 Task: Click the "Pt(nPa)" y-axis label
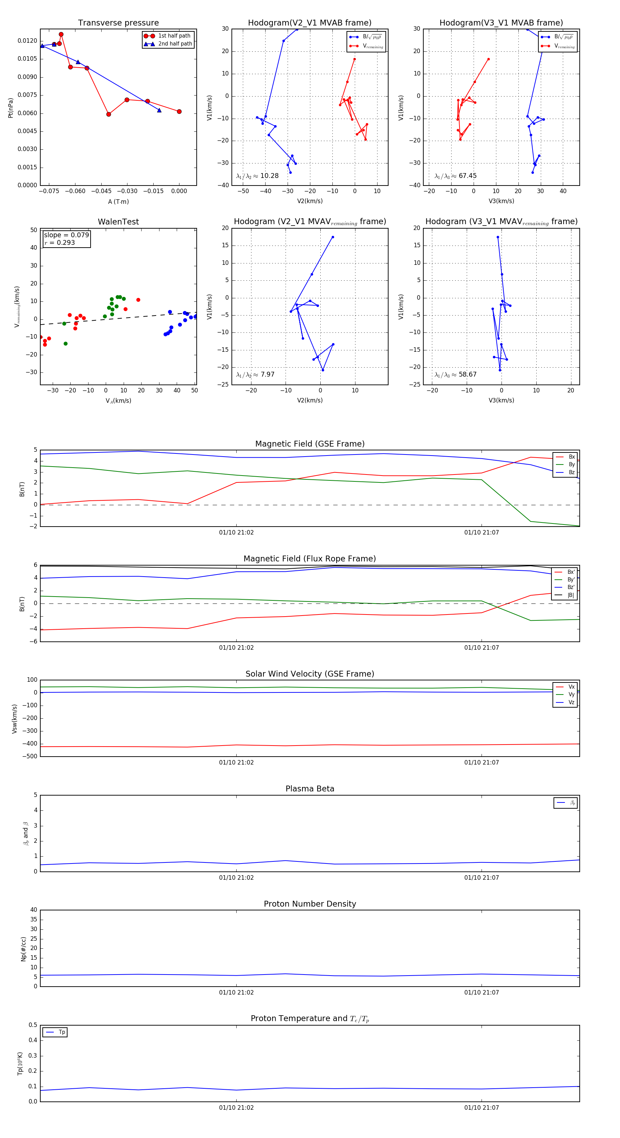click(11, 107)
